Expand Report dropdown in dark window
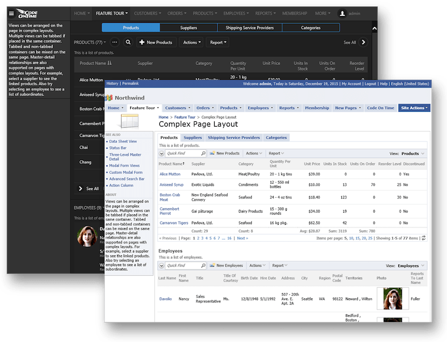Image resolution: width=447 pixels, height=342 pixels. pos(218,42)
